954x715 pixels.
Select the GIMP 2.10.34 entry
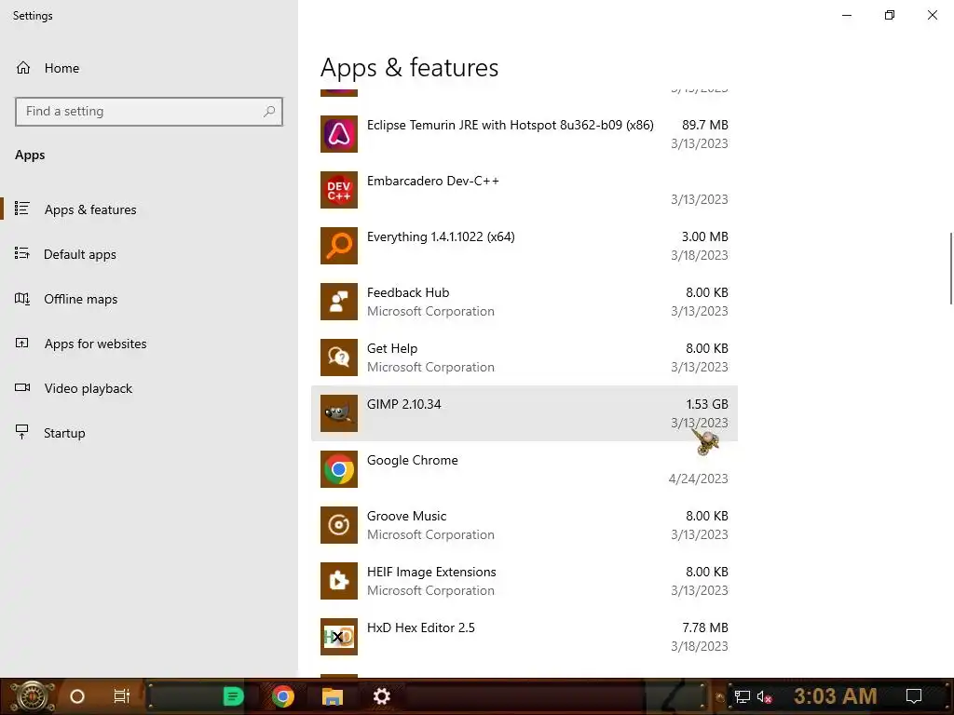pos(525,413)
